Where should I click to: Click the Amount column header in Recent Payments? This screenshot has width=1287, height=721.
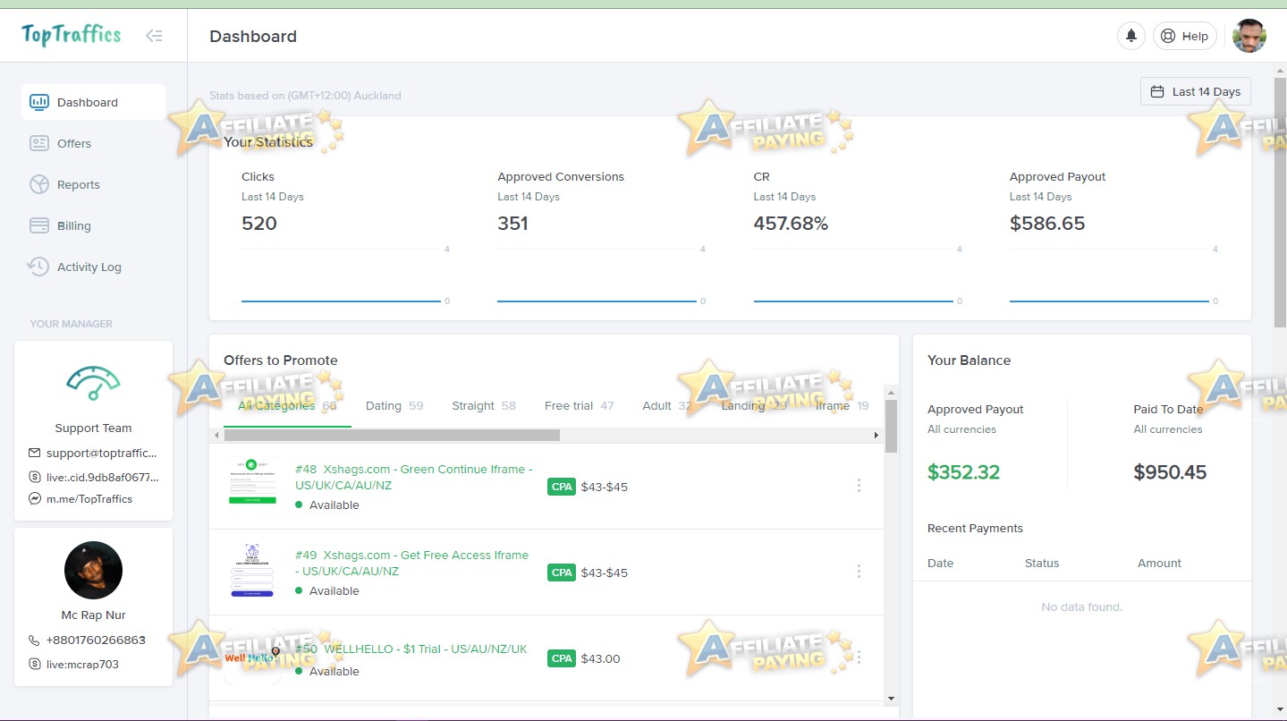coord(1159,563)
